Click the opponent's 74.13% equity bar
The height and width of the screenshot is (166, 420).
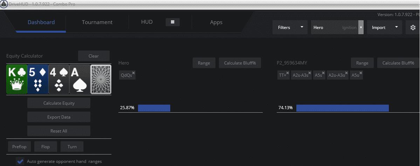pos(342,108)
